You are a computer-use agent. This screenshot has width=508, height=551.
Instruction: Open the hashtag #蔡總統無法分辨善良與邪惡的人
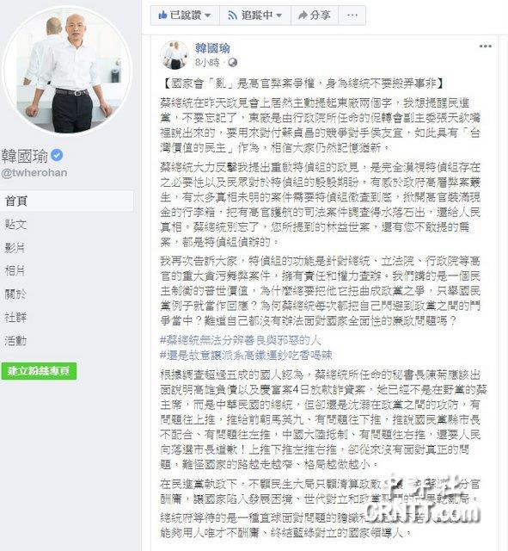241,340
